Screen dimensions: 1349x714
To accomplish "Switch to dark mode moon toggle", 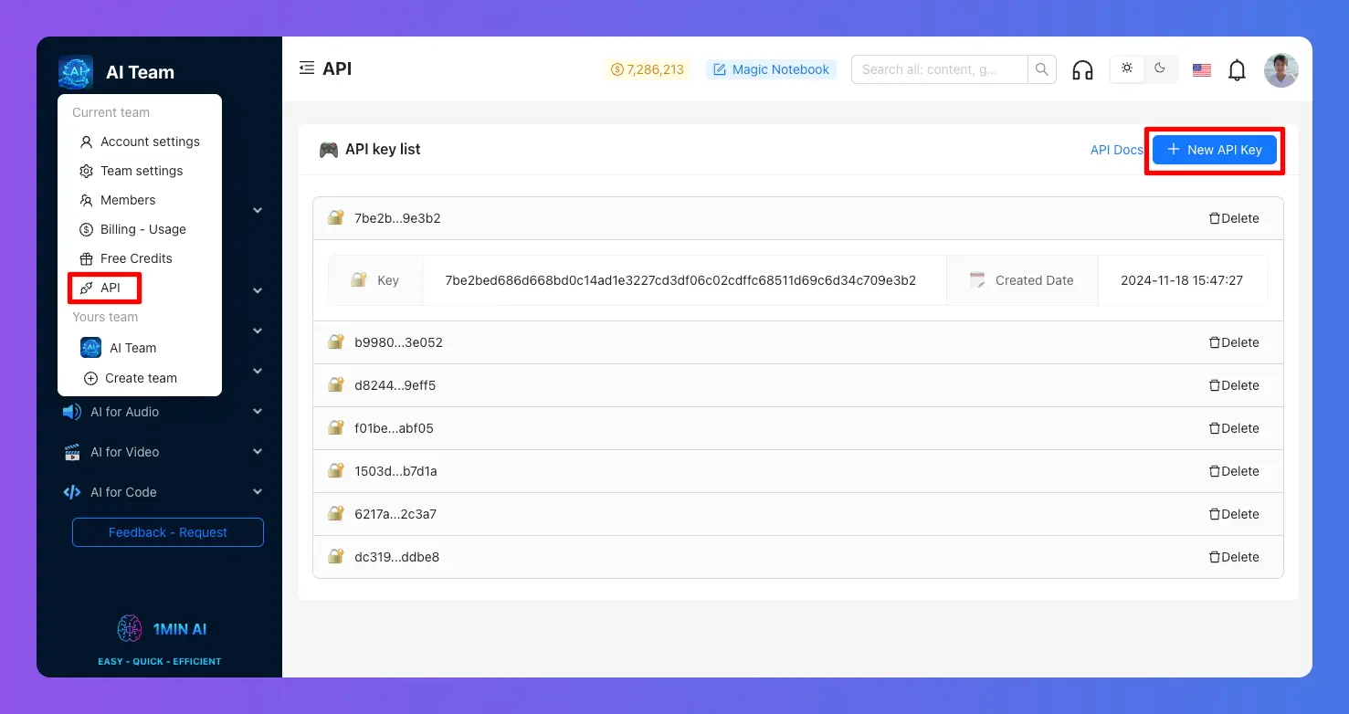I will point(1160,68).
